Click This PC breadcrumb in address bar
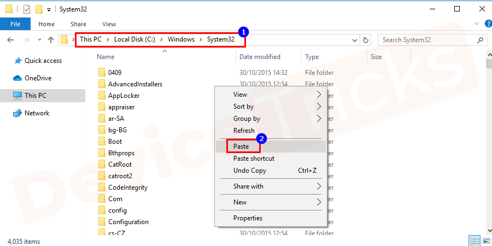 click(x=90, y=39)
